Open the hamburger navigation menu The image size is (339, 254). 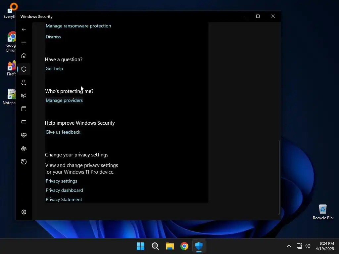(x=24, y=43)
